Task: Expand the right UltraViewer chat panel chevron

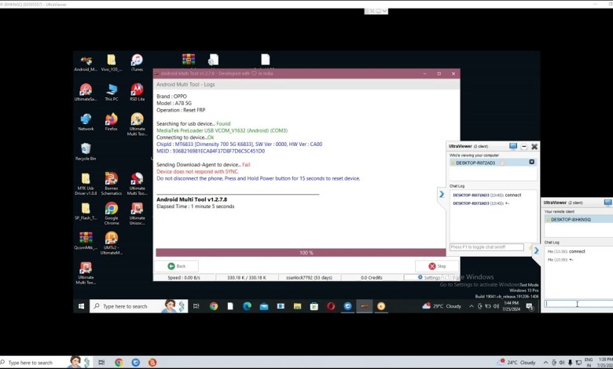Action: 537,250
